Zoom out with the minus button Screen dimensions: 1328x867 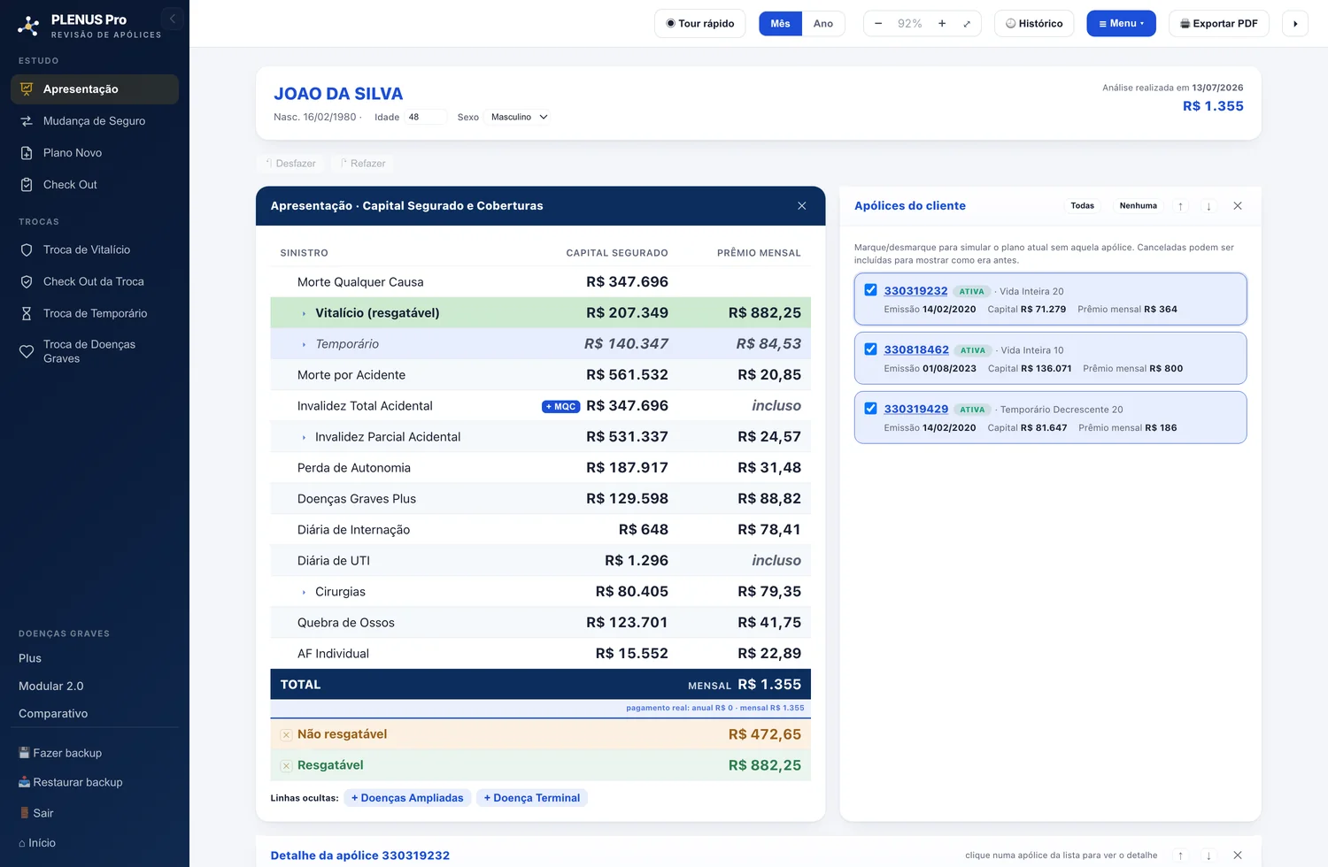[878, 24]
